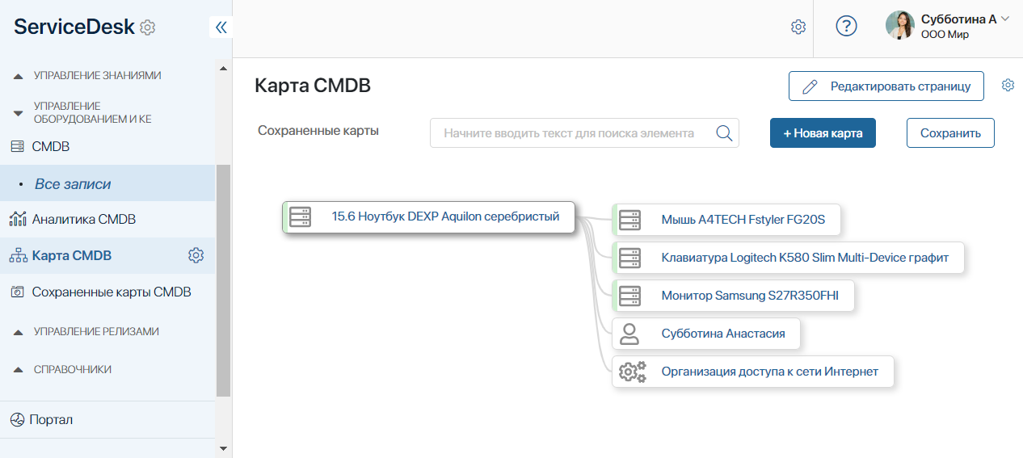Click the + Новая карта button
The width and height of the screenshot is (1023, 458).
pyautogui.click(x=823, y=133)
